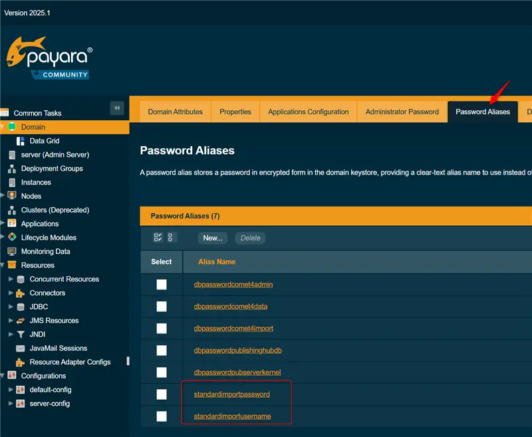Select the Password Aliases tab
Screen dimensions: 532x437
[483, 112]
